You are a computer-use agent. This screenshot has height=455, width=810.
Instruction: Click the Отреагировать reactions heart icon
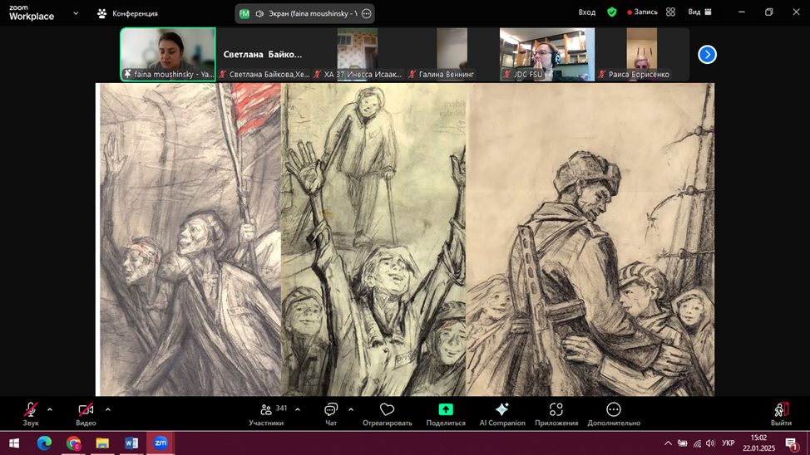[387, 410]
